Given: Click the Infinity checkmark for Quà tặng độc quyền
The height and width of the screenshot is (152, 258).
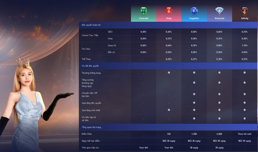Looking at the screenshot, I should [244, 103].
